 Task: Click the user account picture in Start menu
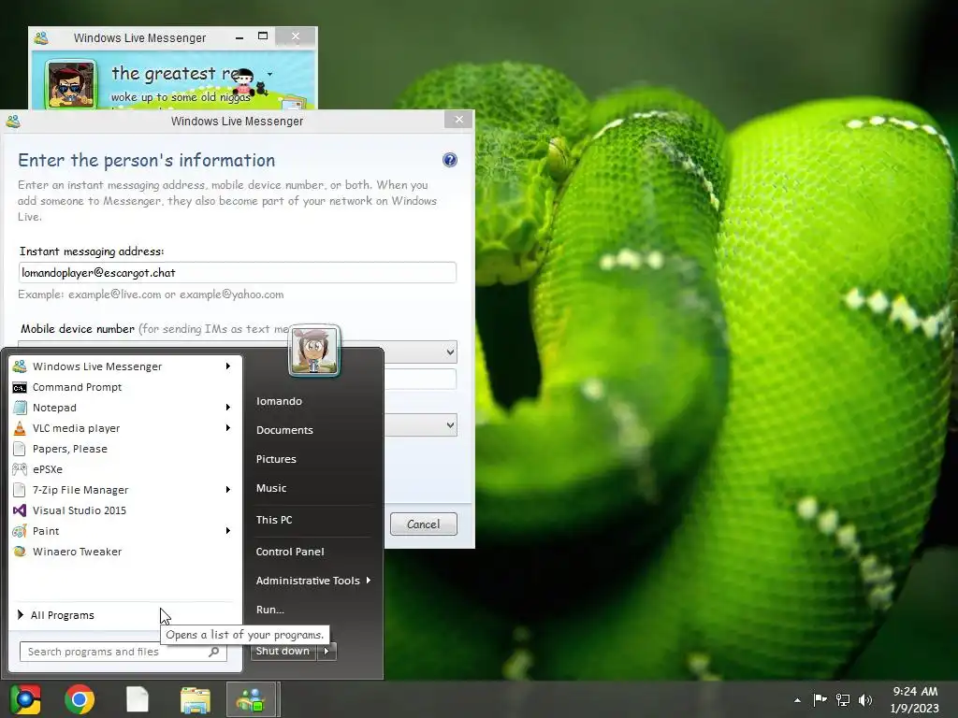pos(314,351)
